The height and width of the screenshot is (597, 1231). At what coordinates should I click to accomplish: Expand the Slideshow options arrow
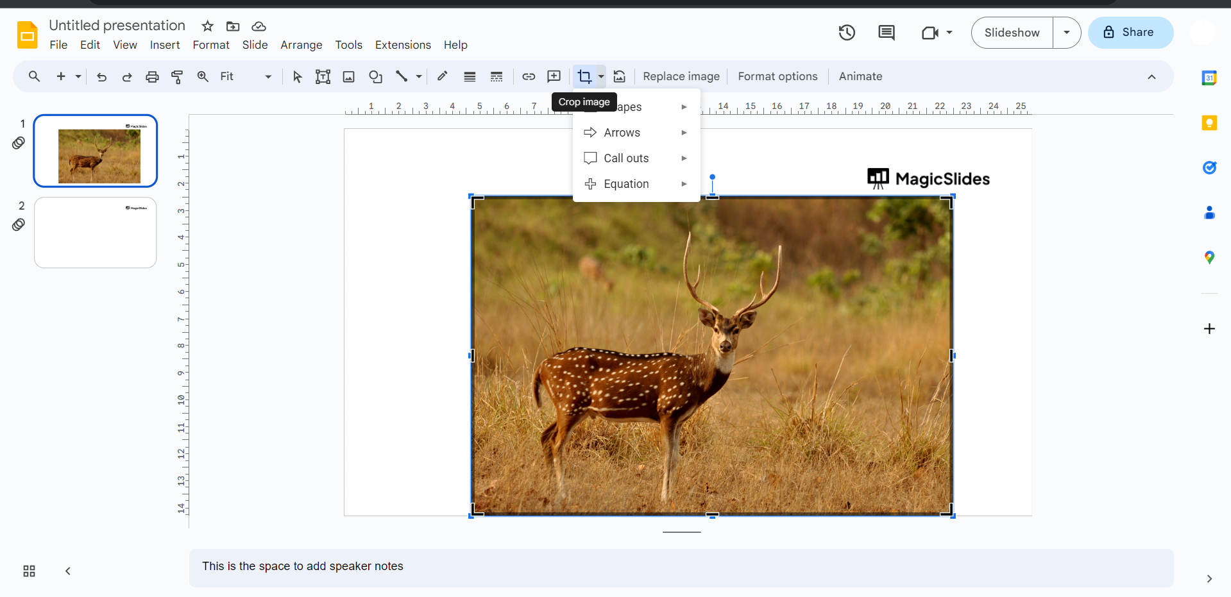[x=1067, y=33]
